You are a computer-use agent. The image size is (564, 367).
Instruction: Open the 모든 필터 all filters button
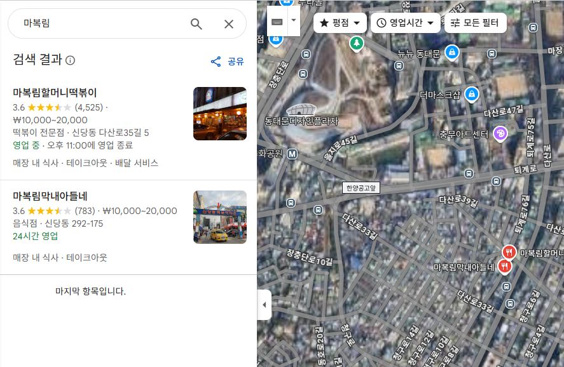point(476,23)
